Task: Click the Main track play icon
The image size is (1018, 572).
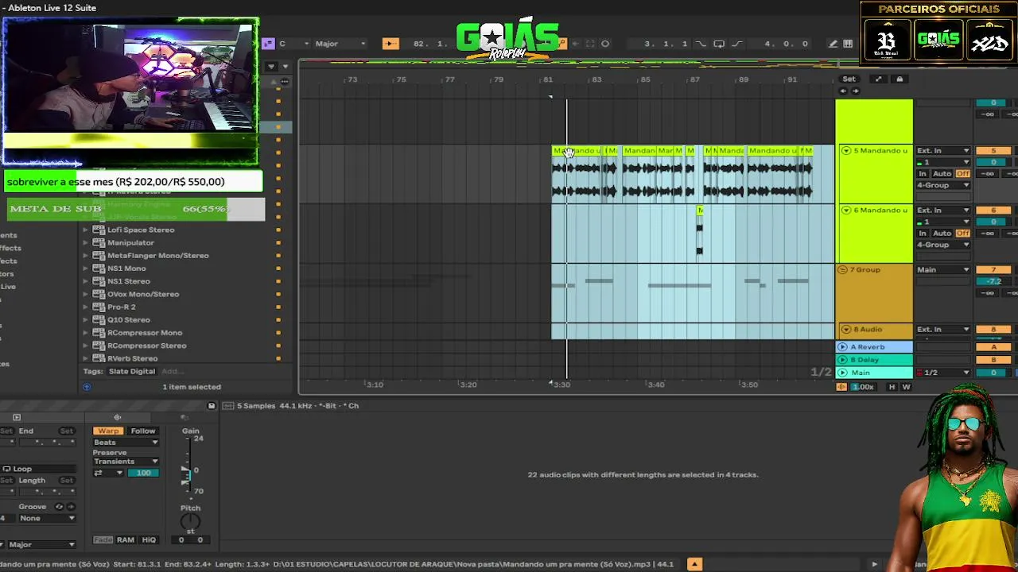Action: pyautogui.click(x=843, y=373)
